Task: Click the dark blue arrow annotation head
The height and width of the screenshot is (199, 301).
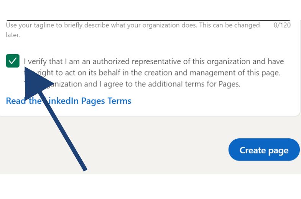Action: coord(36,83)
